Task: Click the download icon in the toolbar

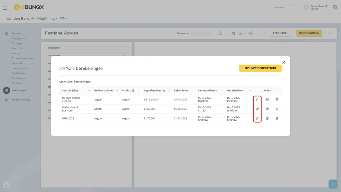Action: pos(265,33)
